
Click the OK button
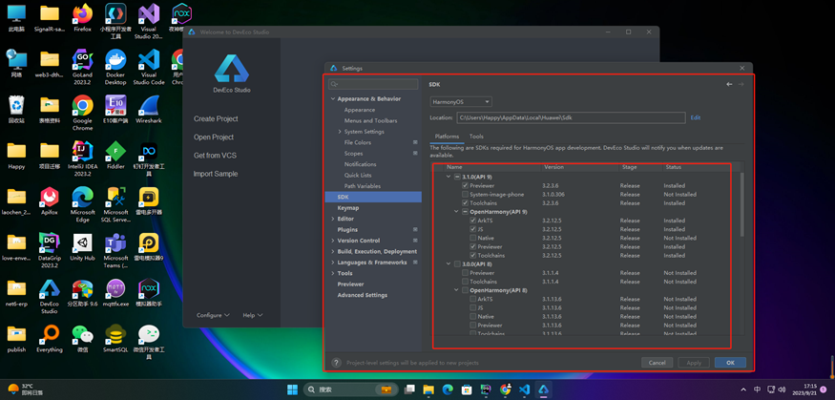click(730, 363)
